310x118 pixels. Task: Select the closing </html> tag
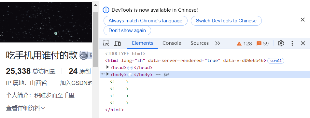115,110
